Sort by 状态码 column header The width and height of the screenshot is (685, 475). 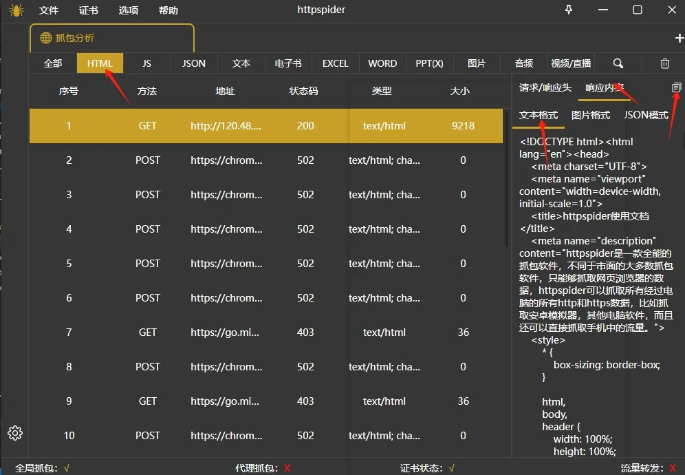click(303, 91)
